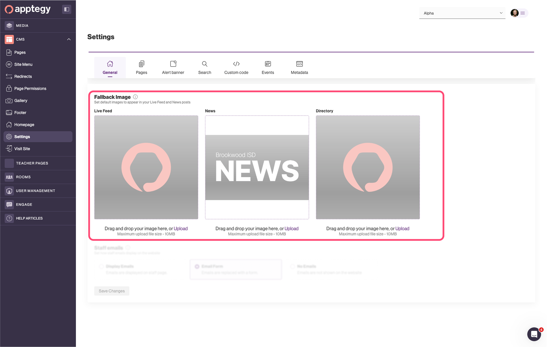The height and width of the screenshot is (347, 547).
Task: Click the Pages document icon in sidebar
Action: 9,52
